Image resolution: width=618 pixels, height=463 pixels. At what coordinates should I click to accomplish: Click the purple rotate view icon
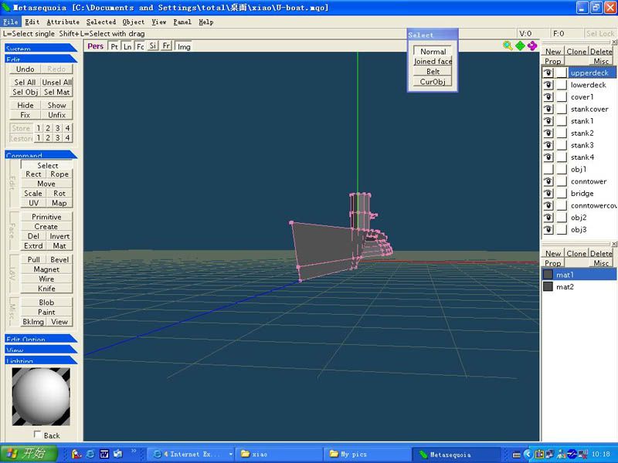(532, 46)
